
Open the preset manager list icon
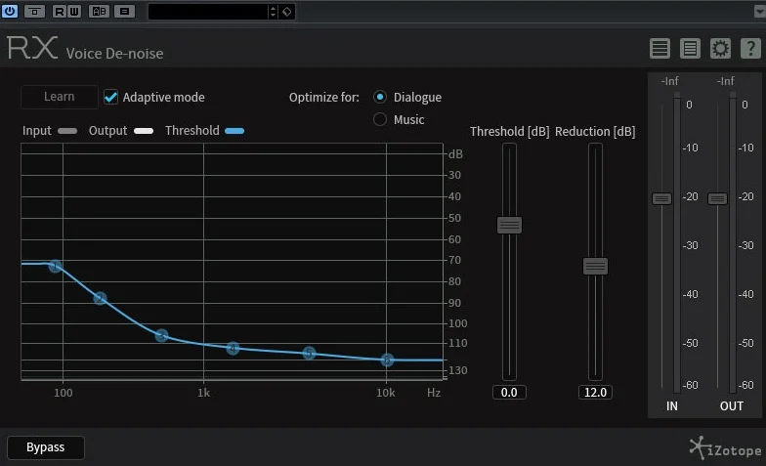click(660, 49)
